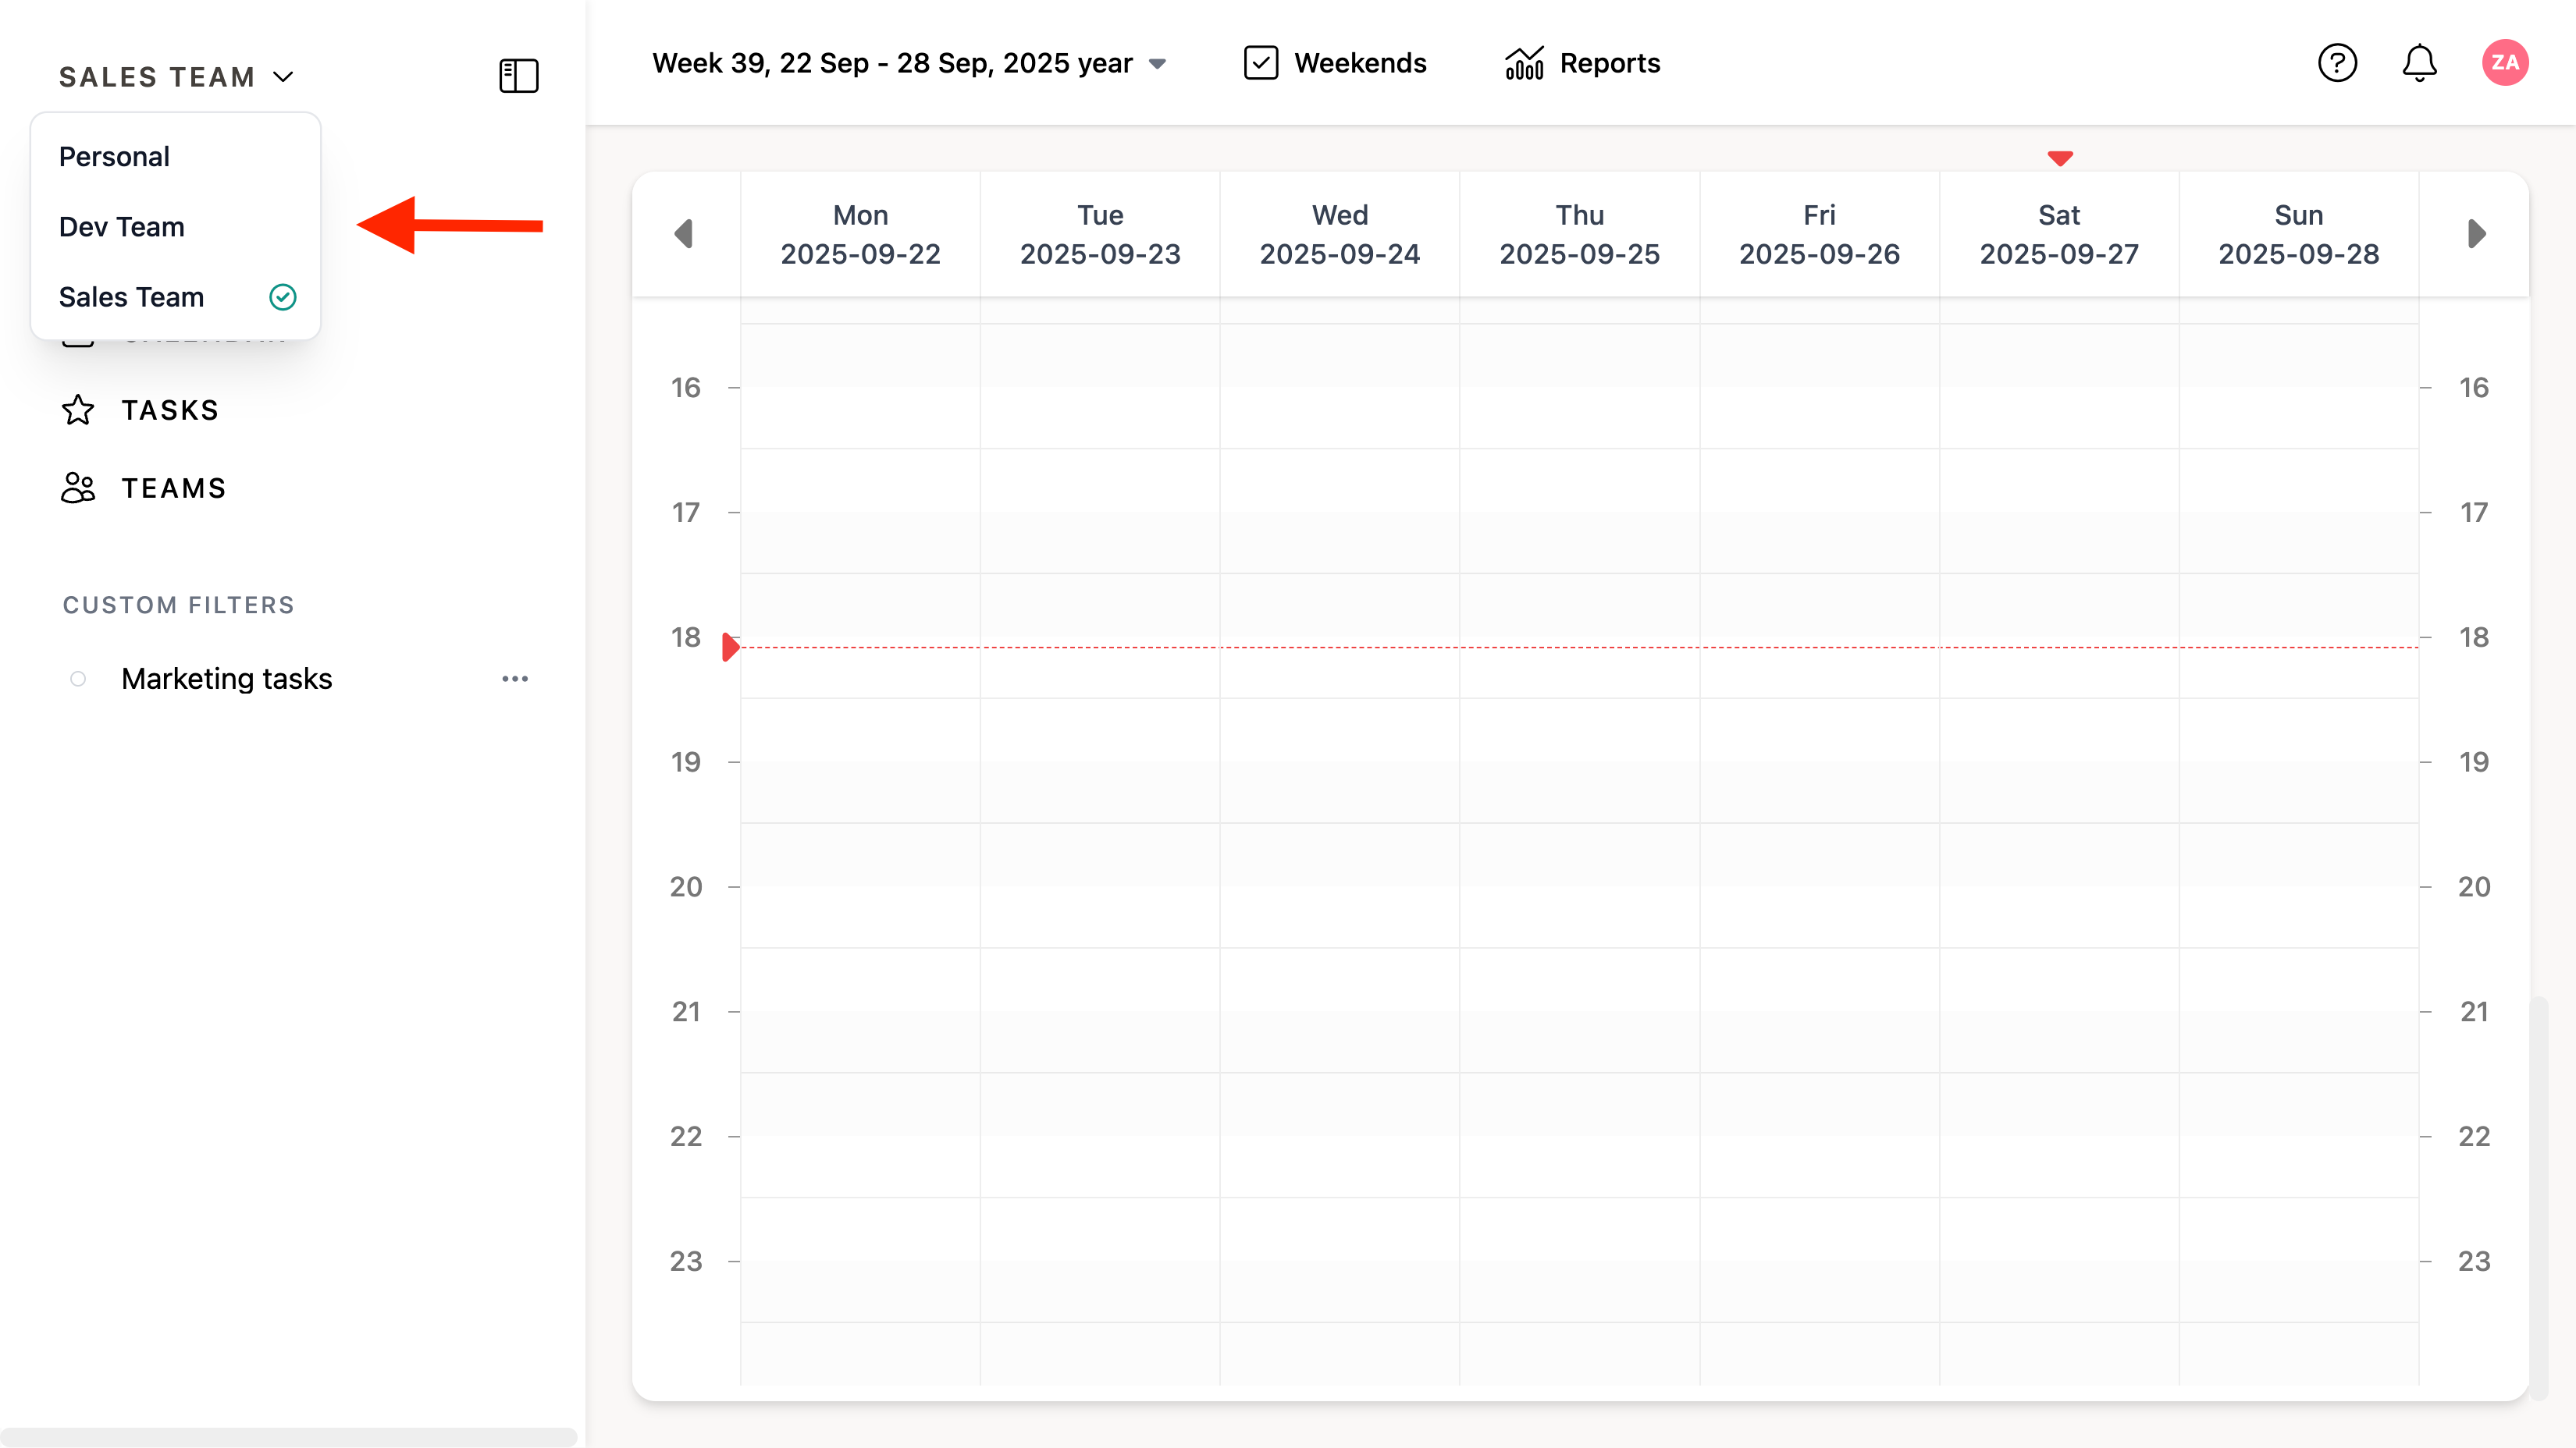The width and height of the screenshot is (2576, 1448).
Task: Open notifications bell icon
Action: (2419, 63)
